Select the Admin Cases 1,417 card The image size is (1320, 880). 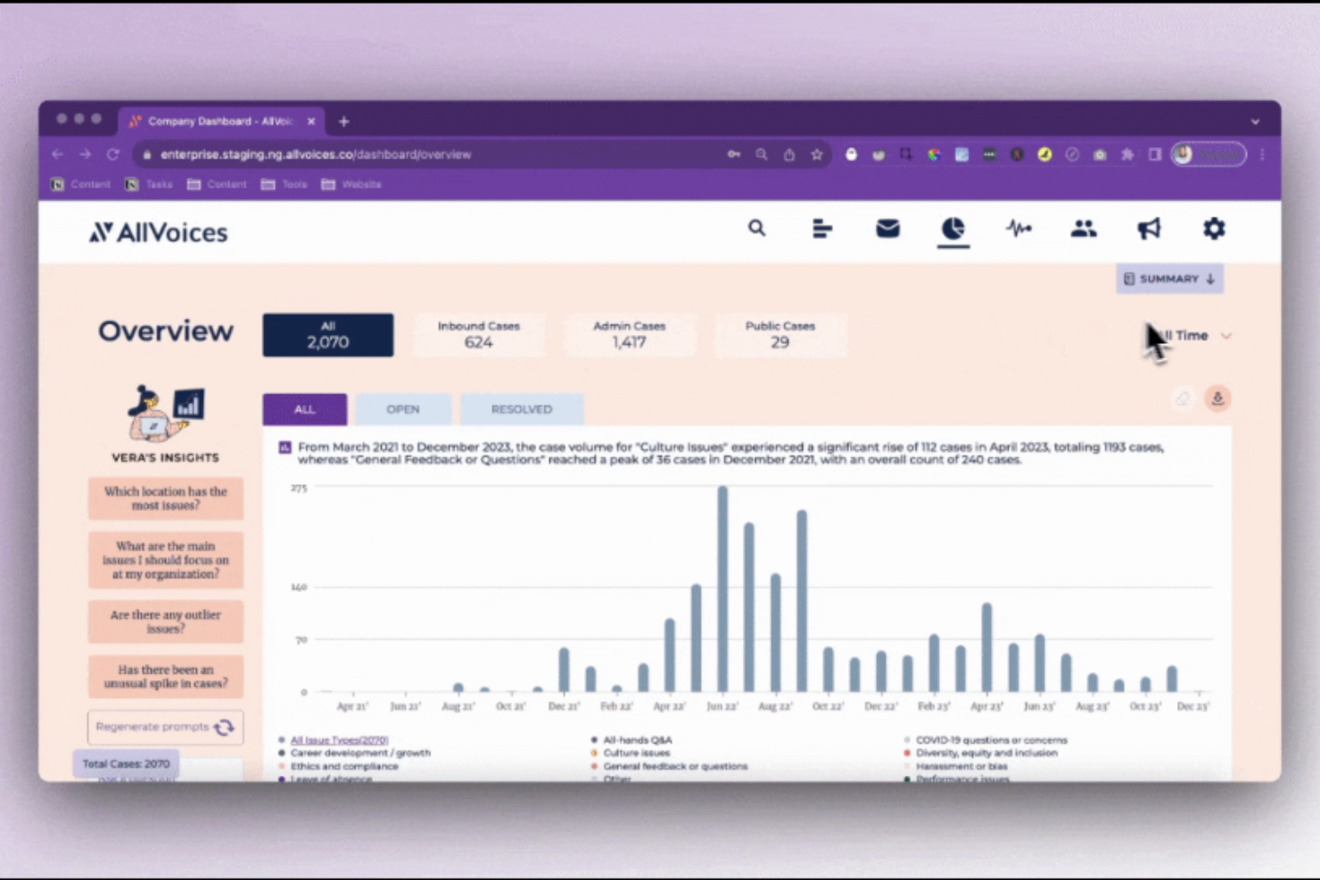tap(630, 334)
